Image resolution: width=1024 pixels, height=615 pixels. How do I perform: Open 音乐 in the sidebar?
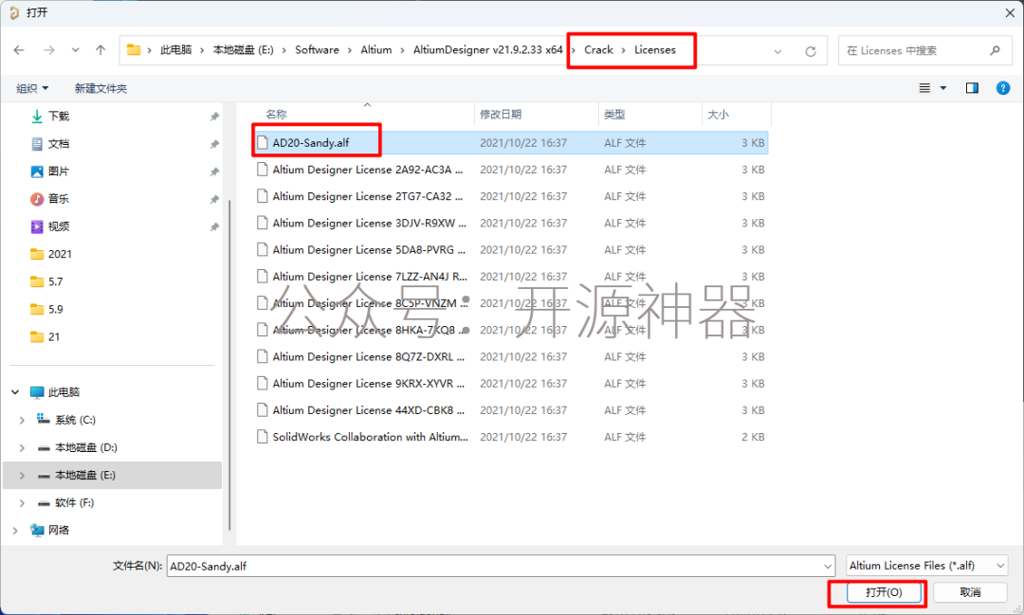point(59,198)
